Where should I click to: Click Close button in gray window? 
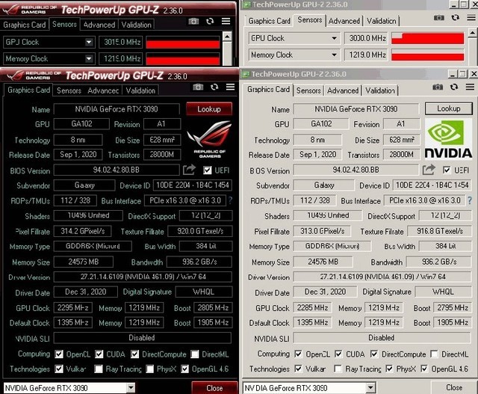(x=454, y=387)
